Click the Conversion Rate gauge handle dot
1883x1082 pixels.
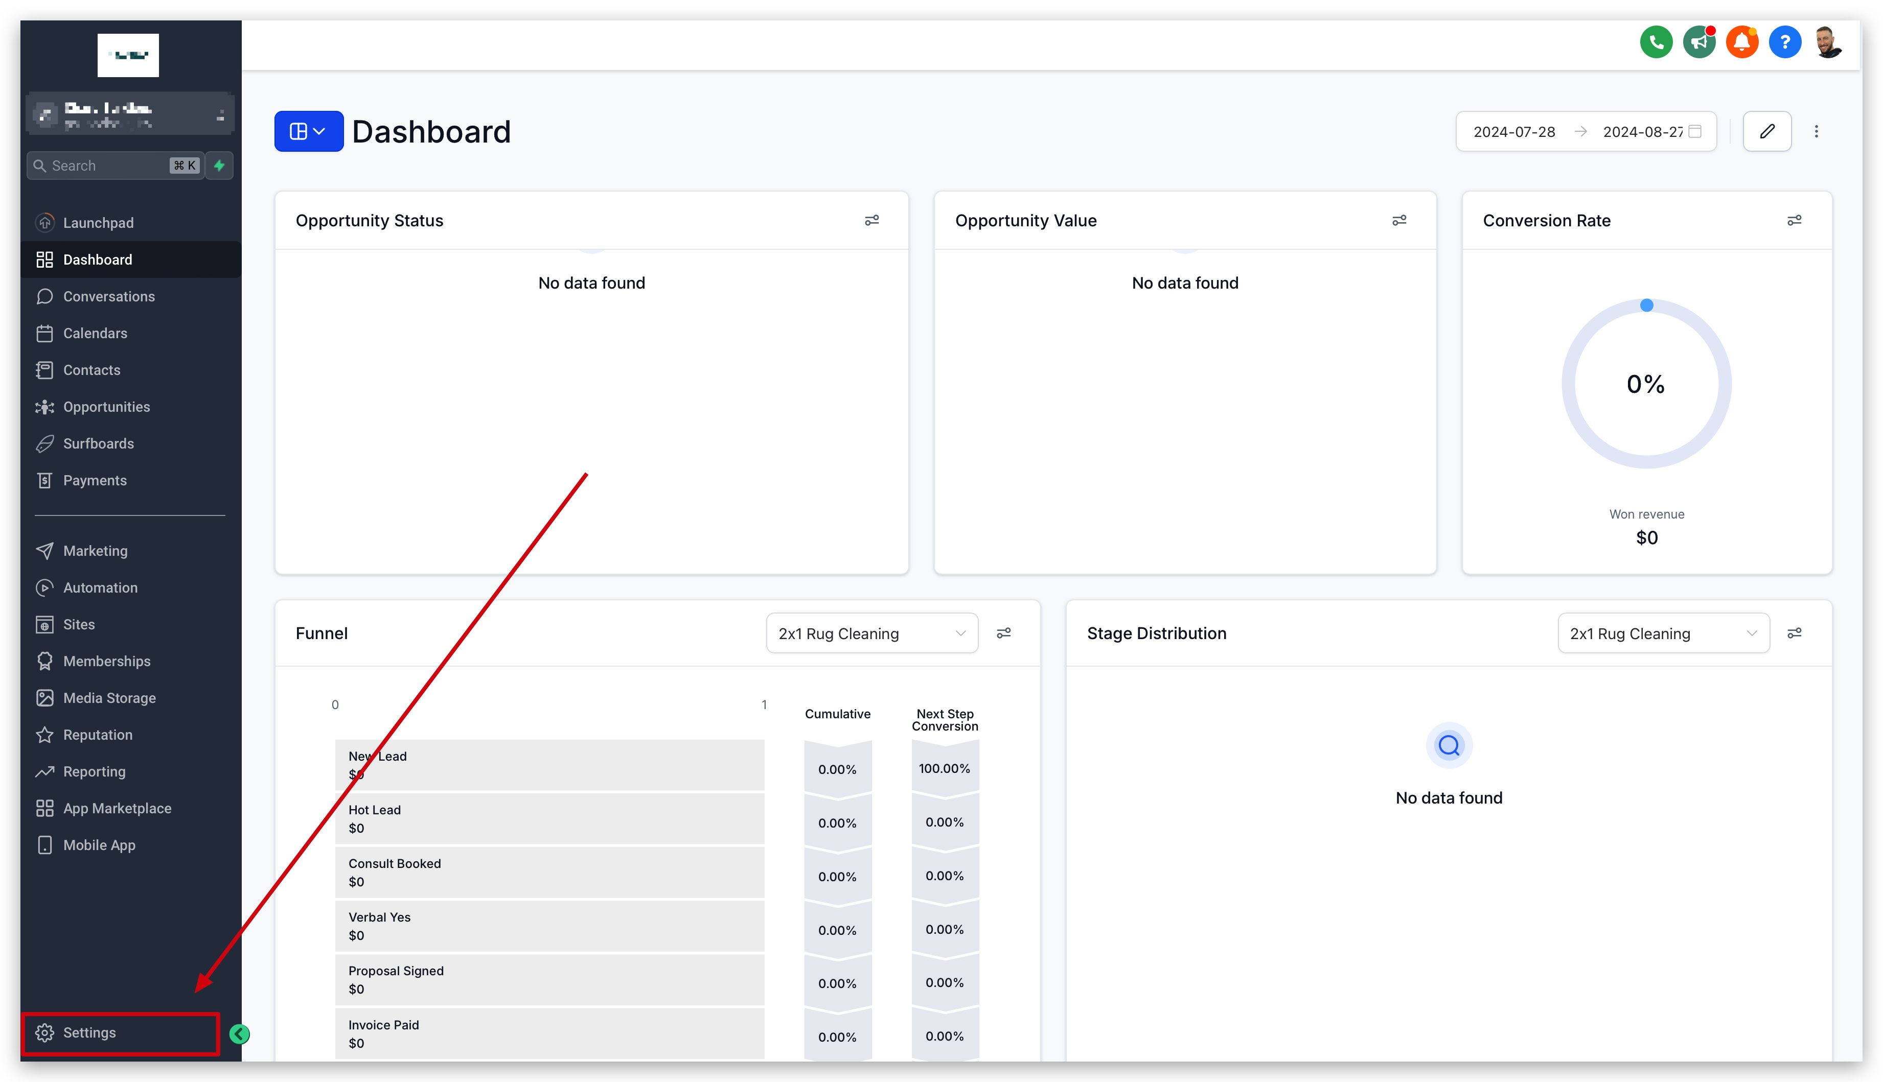(x=1646, y=305)
